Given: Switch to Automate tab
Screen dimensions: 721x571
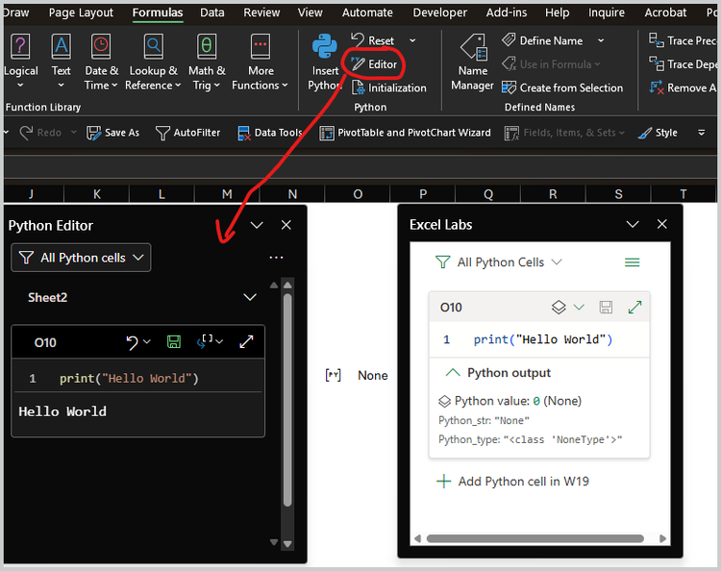Looking at the screenshot, I should coord(367,12).
